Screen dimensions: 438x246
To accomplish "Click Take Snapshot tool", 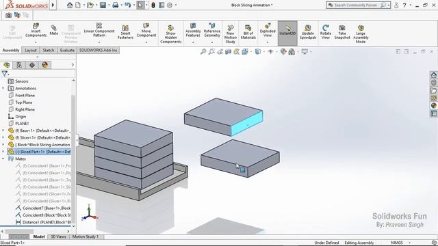I will [x=342, y=32].
